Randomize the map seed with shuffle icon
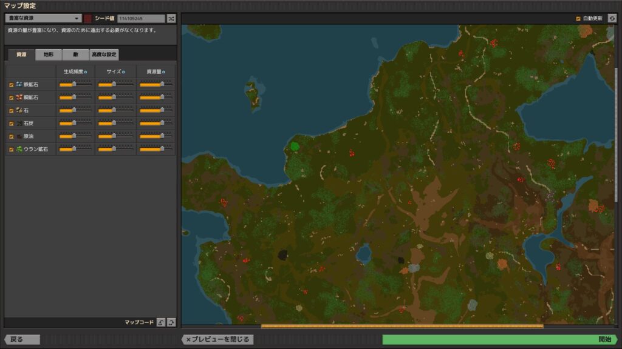The image size is (622, 349). 171,19
